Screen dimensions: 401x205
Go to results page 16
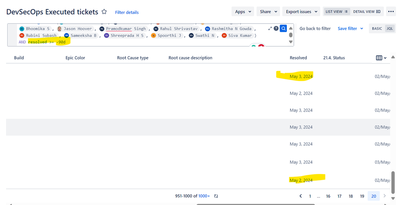tap(328, 196)
